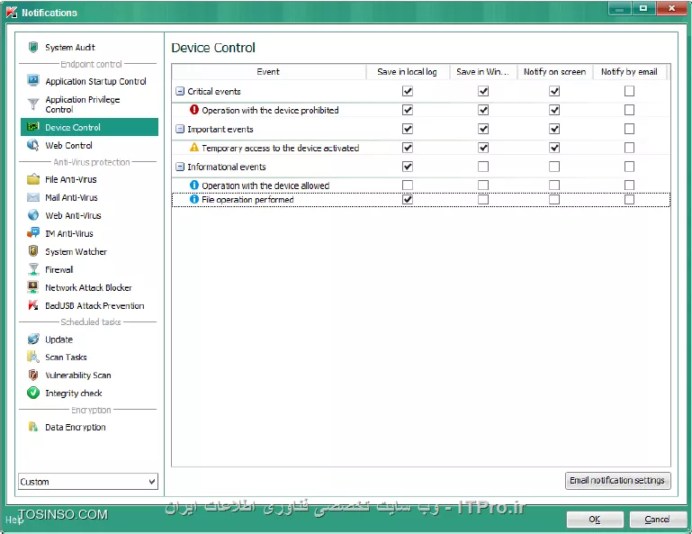Open the Custom dropdown at bottom left
This screenshot has width=692, height=534.
pyautogui.click(x=88, y=482)
